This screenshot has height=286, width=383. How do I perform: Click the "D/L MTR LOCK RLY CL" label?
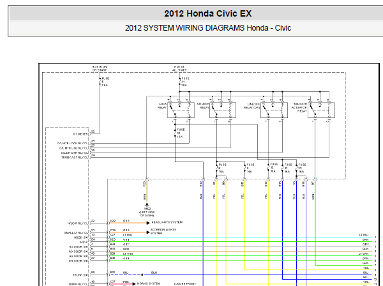[73, 144]
